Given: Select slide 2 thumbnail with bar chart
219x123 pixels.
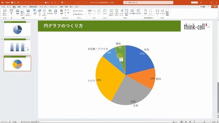Looking at the screenshot, I should [x=17, y=46].
